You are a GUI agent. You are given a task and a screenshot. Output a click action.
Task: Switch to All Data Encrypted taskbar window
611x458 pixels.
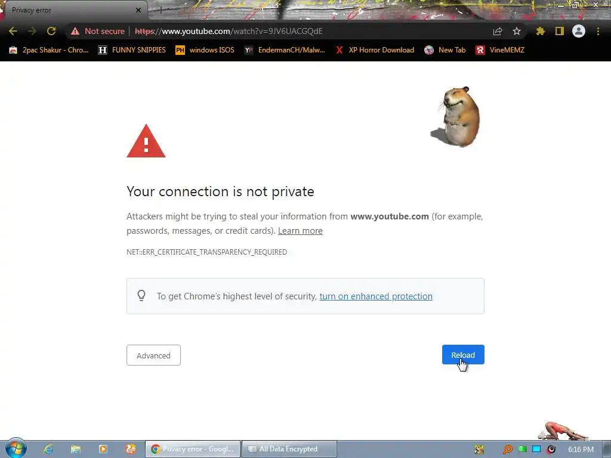(x=289, y=449)
